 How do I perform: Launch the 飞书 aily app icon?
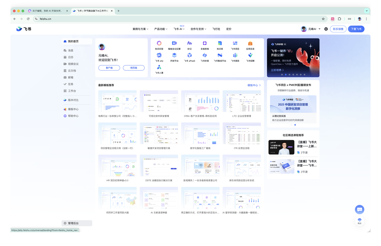click(159, 55)
